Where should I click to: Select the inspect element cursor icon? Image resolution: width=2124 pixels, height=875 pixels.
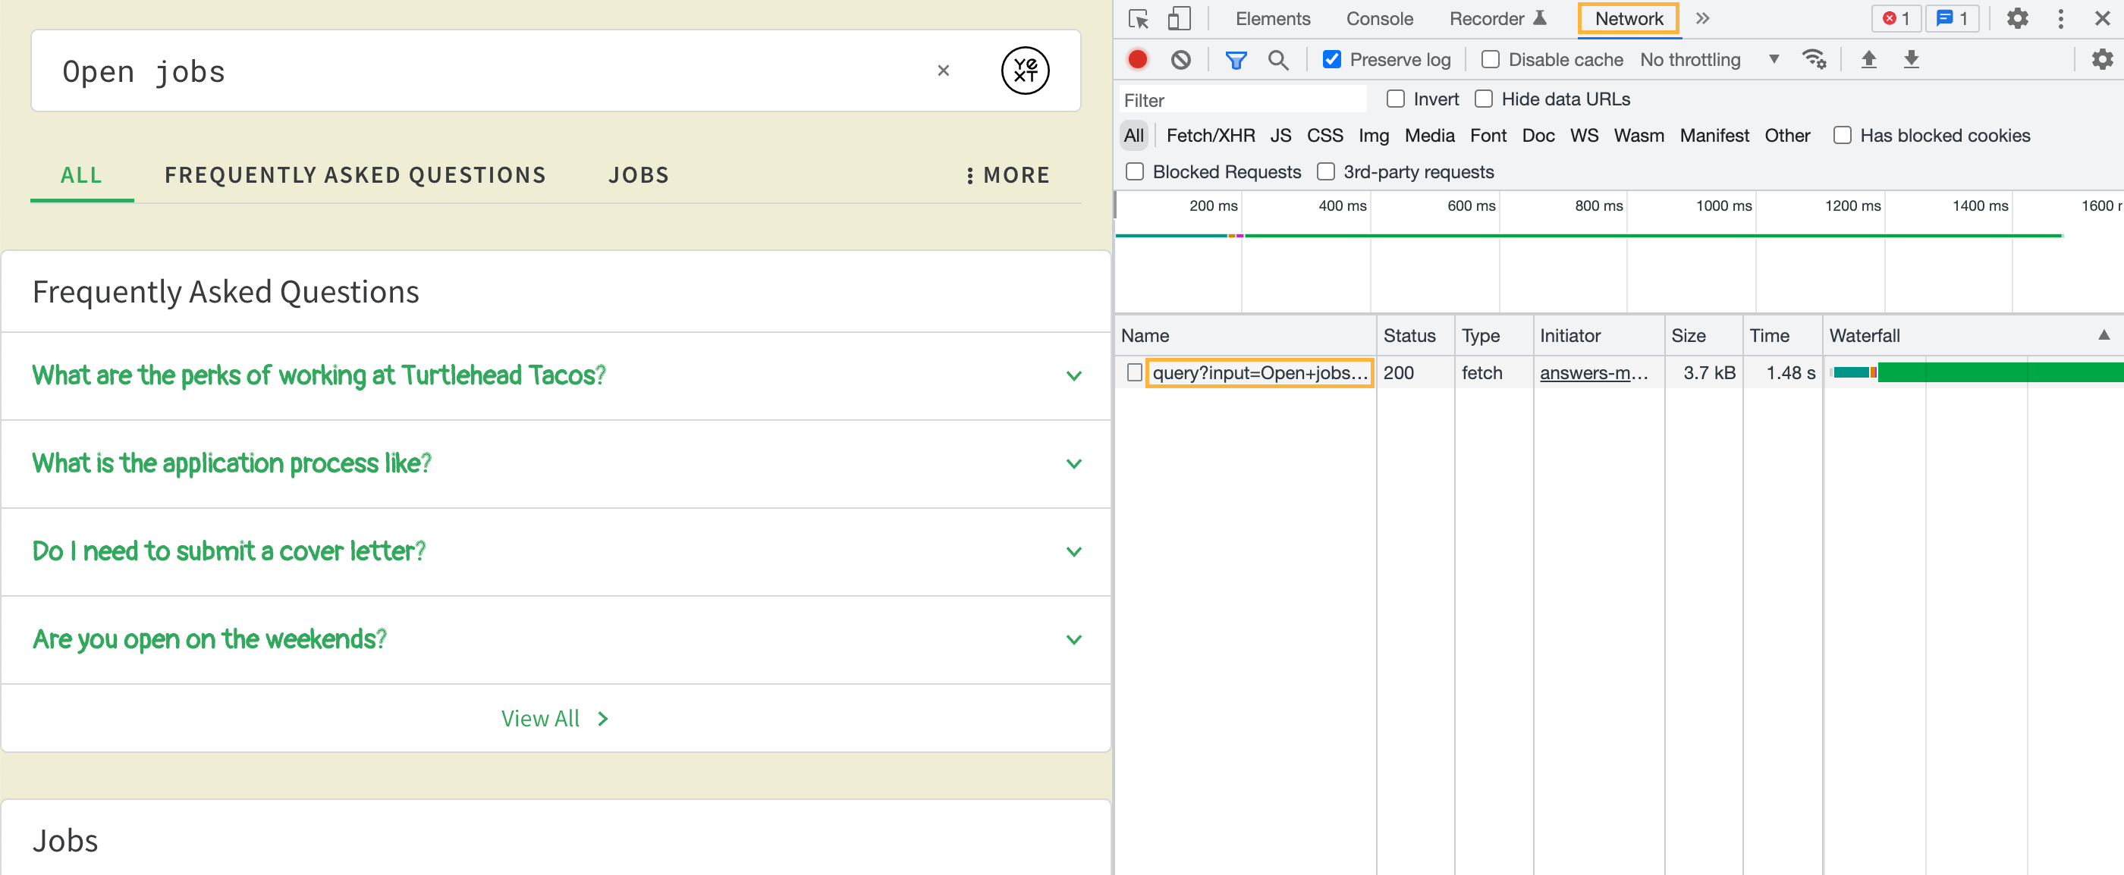(1139, 19)
